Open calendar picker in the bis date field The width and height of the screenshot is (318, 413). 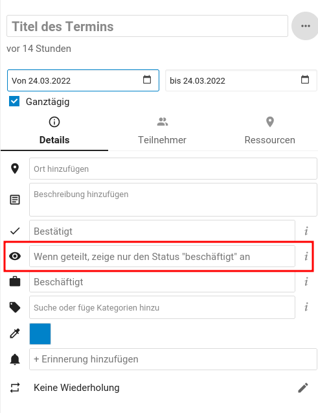[305, 79]
